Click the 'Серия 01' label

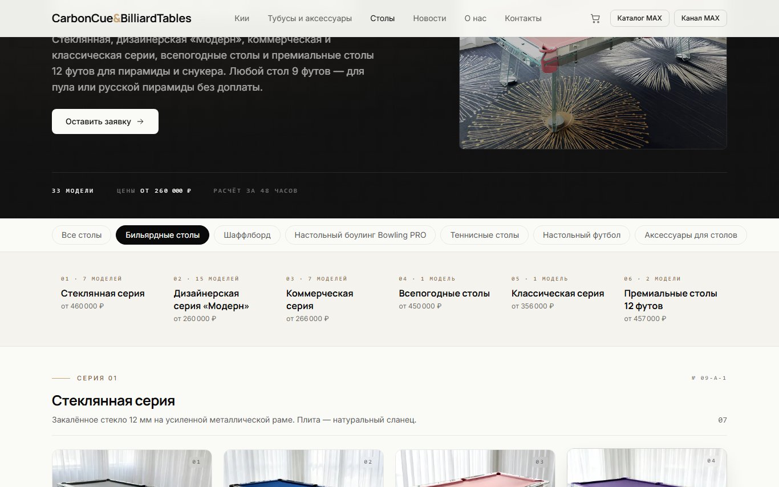point(97,378)
